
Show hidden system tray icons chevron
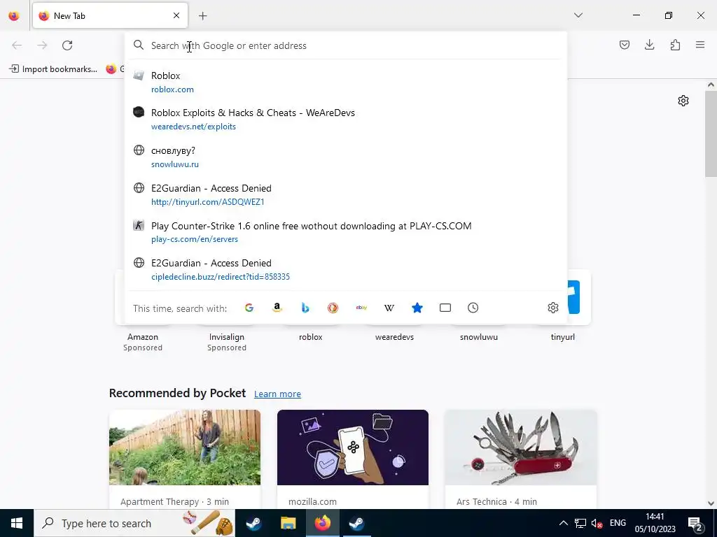pyautogui.click(x=564, y=523)
